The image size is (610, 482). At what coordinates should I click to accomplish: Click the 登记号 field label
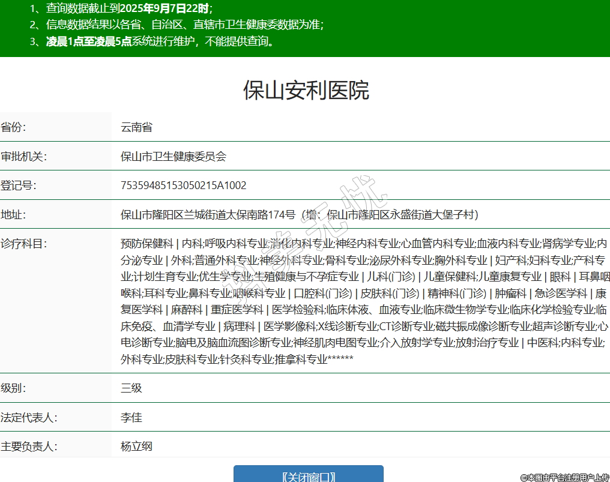click(x=19, y=185)
